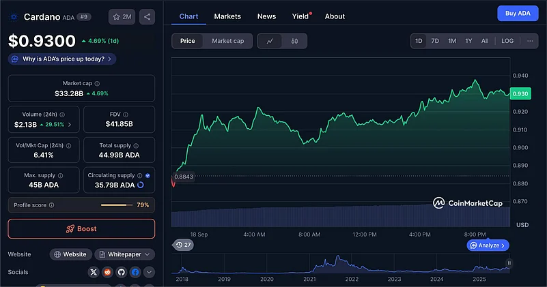The width and height of the screenshot is (547, 287).
Task: Click the 0.930 current price tag
Action: [x=520, y=93]
